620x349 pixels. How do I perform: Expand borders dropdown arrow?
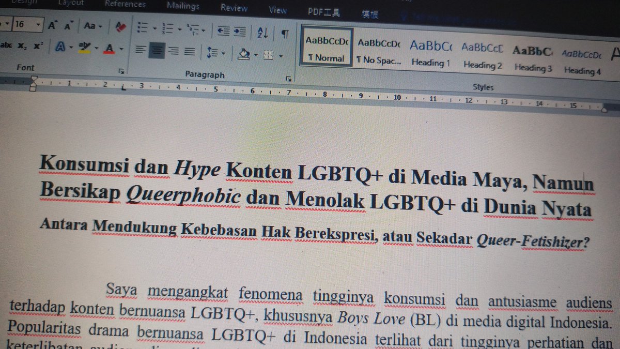coord(281,56)
